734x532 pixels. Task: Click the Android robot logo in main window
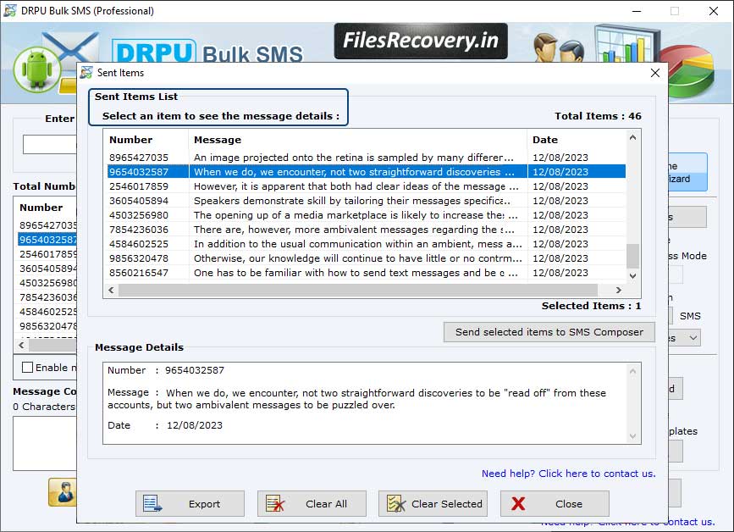[37, 69]
